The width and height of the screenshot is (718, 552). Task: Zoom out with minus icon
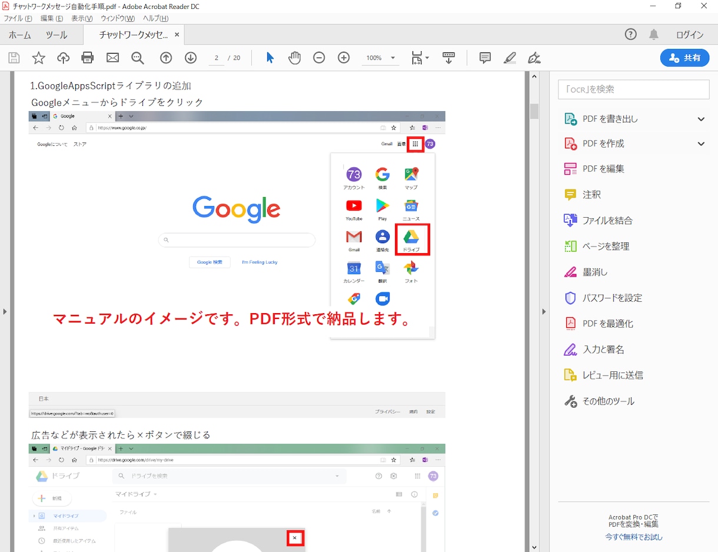pyautogui.click(x=319, y=58)
